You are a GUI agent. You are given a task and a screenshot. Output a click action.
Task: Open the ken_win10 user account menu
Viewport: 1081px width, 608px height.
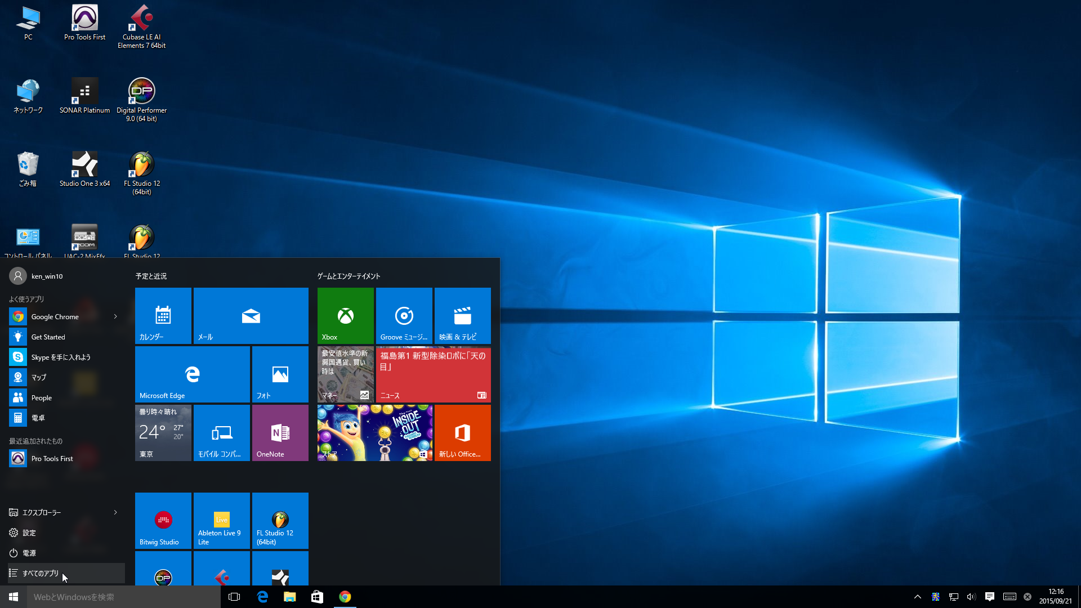[x=37, y=276]
